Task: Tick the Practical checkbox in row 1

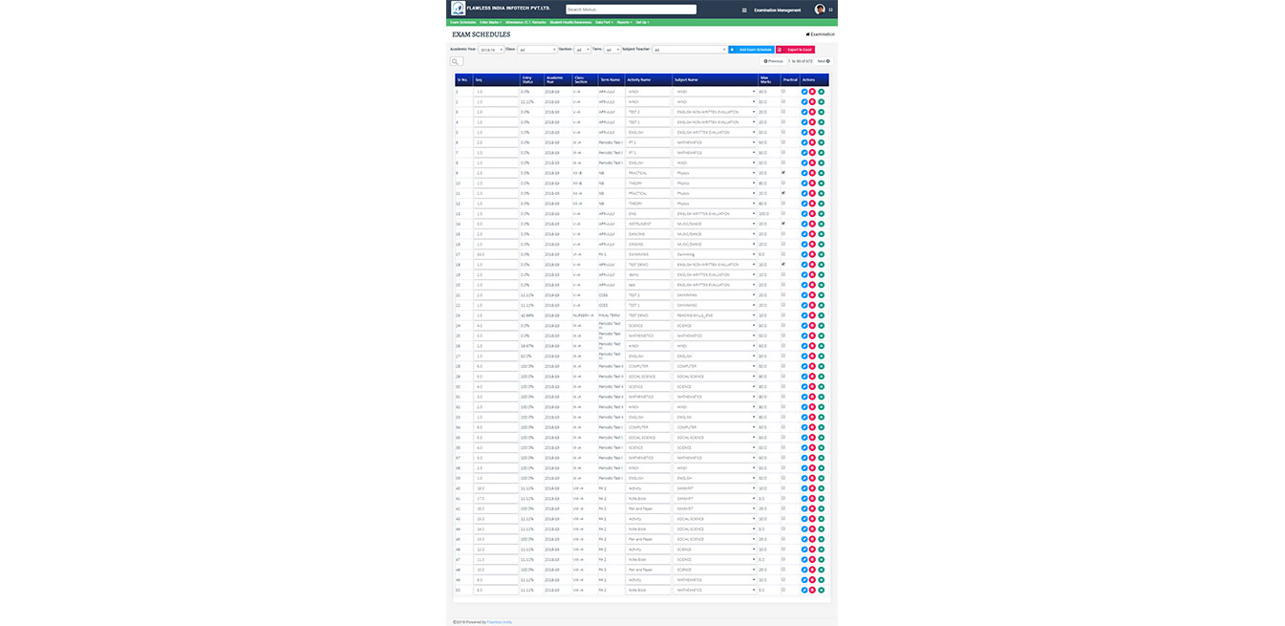Action: 783,91
